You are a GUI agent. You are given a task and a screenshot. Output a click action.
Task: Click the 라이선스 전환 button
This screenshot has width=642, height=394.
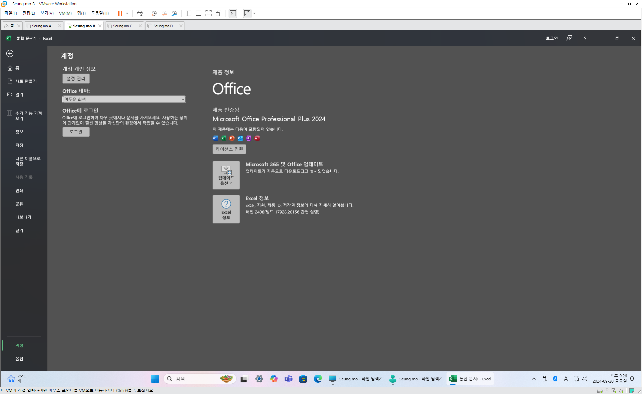tap(229, 149)
